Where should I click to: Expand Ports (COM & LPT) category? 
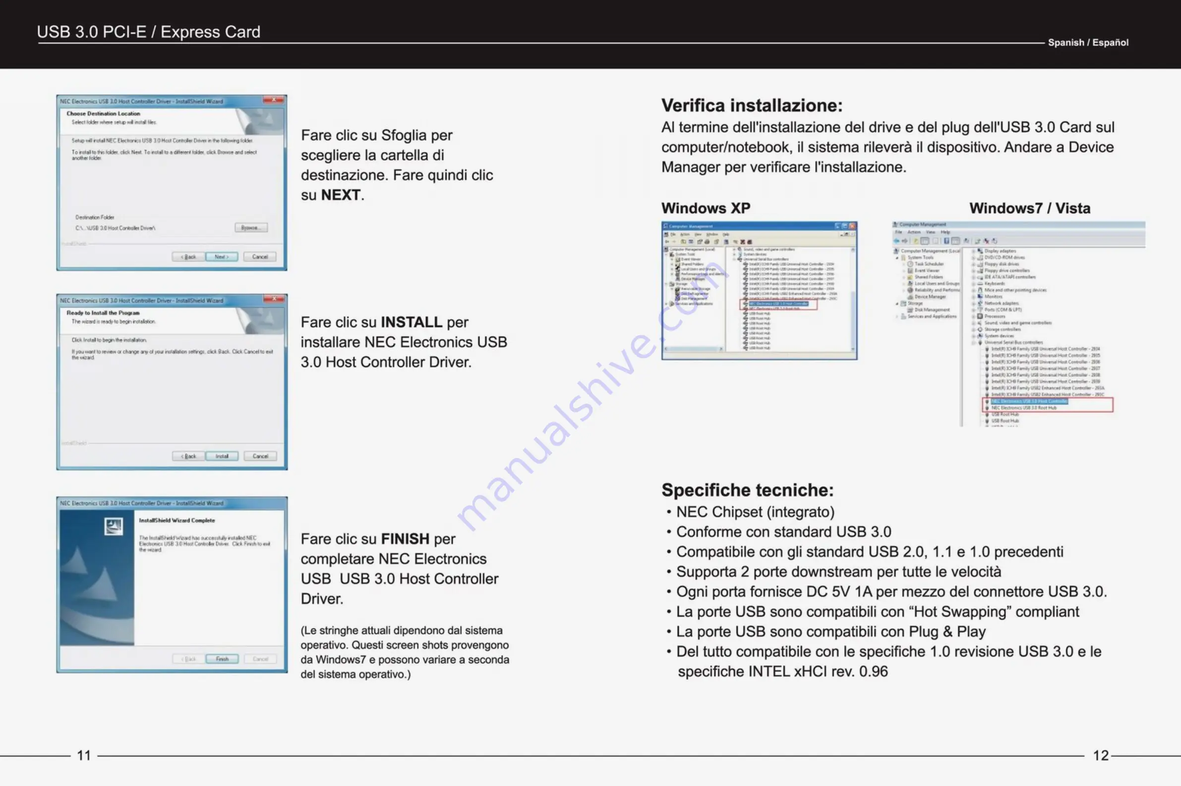tap(973, 310)
